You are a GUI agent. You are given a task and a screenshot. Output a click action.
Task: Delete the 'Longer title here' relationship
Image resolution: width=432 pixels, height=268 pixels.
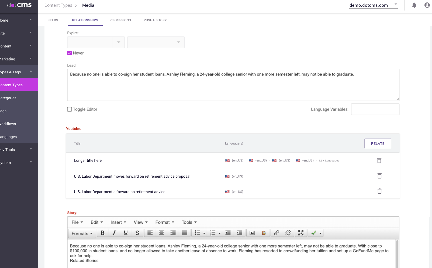(379, 160)
